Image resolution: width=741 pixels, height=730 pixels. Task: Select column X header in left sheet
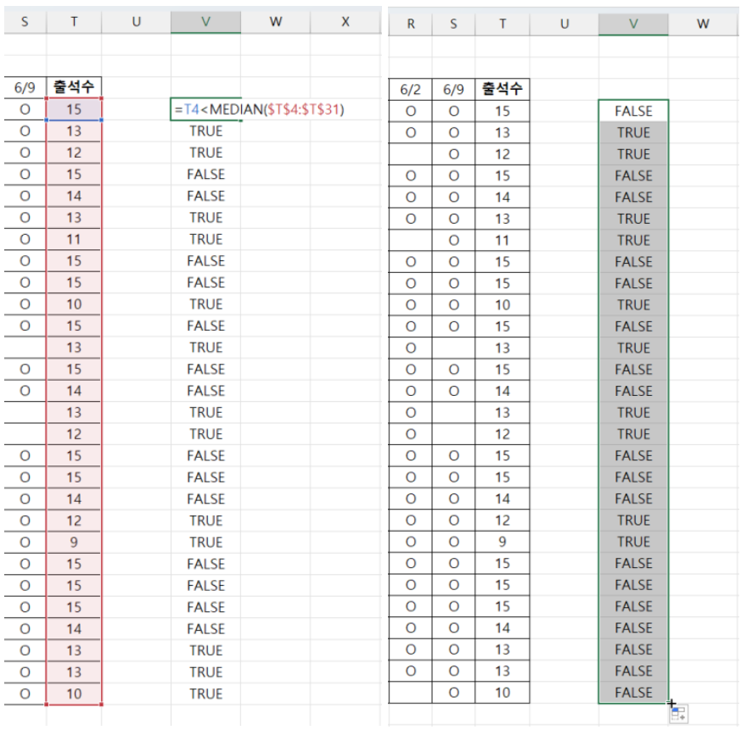345,22
